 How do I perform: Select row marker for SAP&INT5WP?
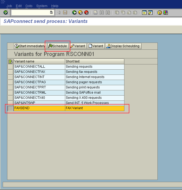click(x=11, y=103)
